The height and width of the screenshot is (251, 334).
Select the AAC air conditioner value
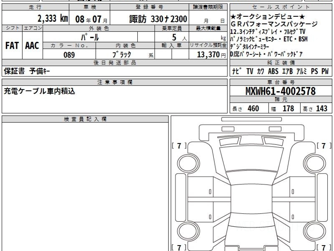(32, 46)
